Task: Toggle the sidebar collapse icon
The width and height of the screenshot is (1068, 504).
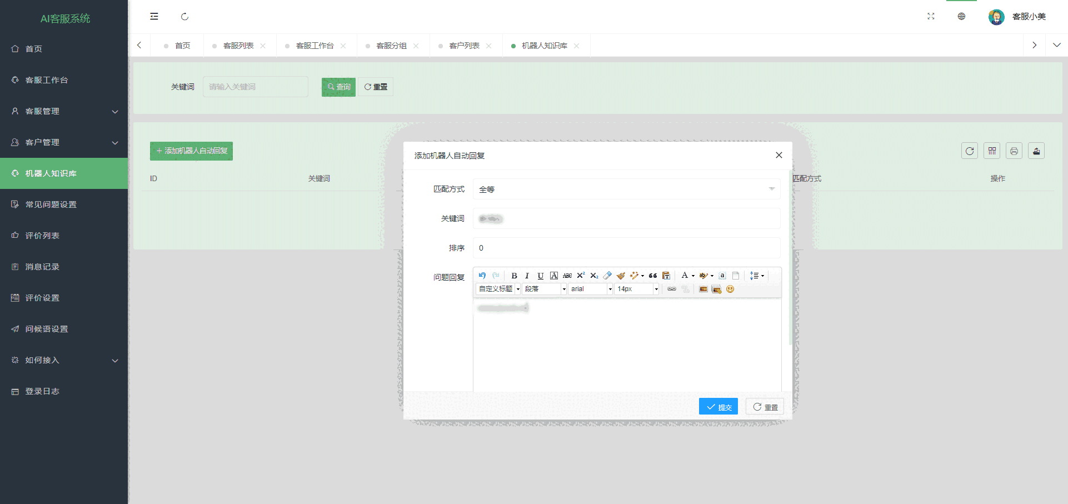Action: (x=154, y=17)
